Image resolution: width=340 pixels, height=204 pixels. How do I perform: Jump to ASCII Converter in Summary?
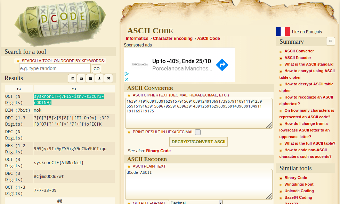click(299, 51)
